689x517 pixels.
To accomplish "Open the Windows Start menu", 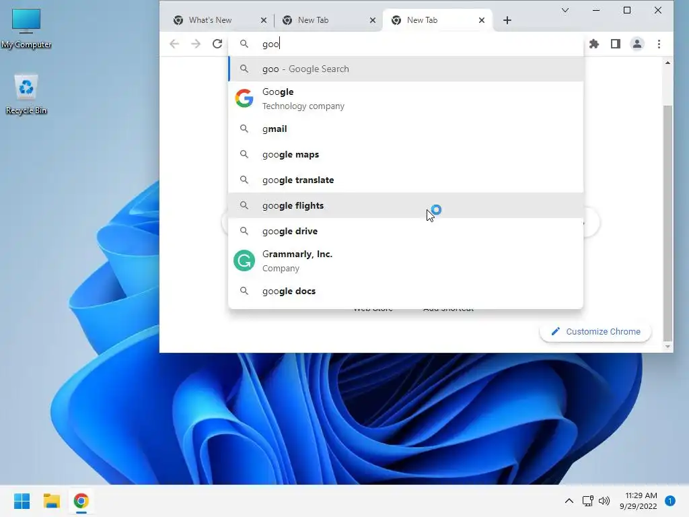I will (x=22, y=501).
